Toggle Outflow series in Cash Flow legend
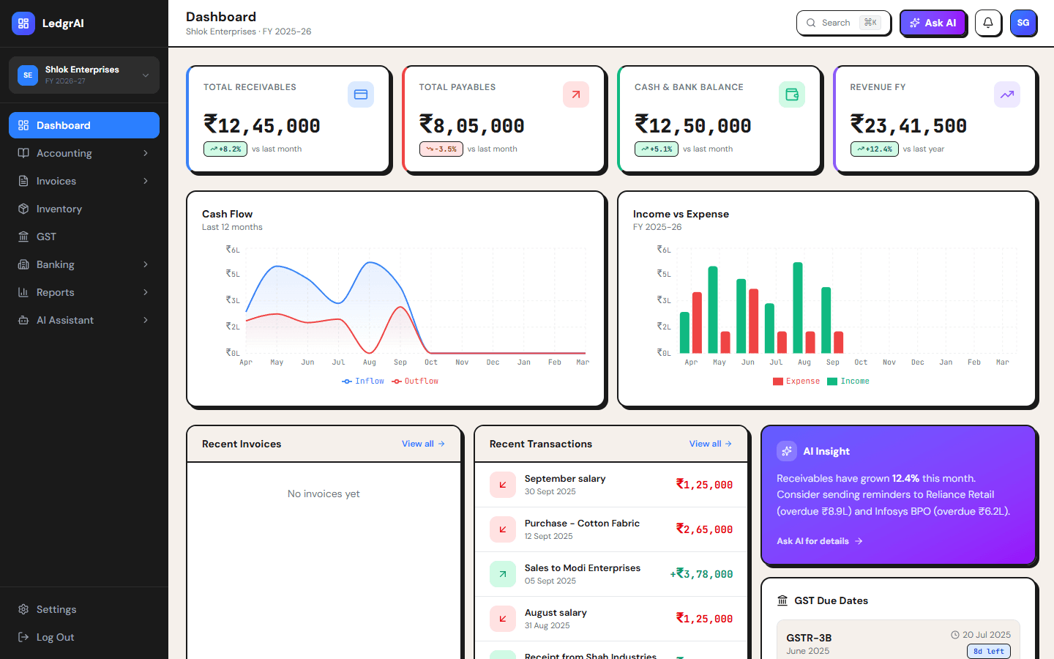 [415, 381]
